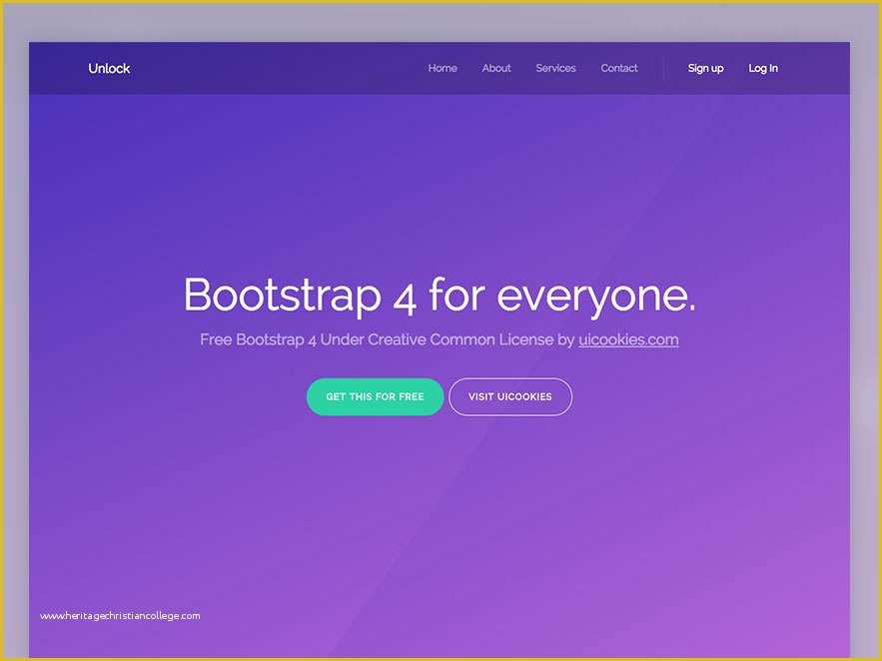Click the Sign up link

(x=705, y=68)
